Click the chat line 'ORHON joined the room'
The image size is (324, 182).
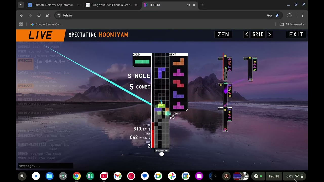[x=39, y=154]
